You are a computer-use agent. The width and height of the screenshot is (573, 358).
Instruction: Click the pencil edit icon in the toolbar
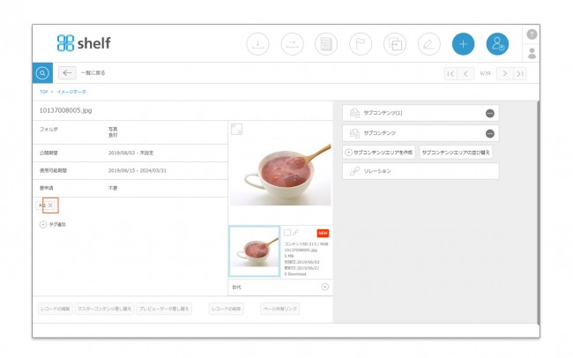(428, 44)
